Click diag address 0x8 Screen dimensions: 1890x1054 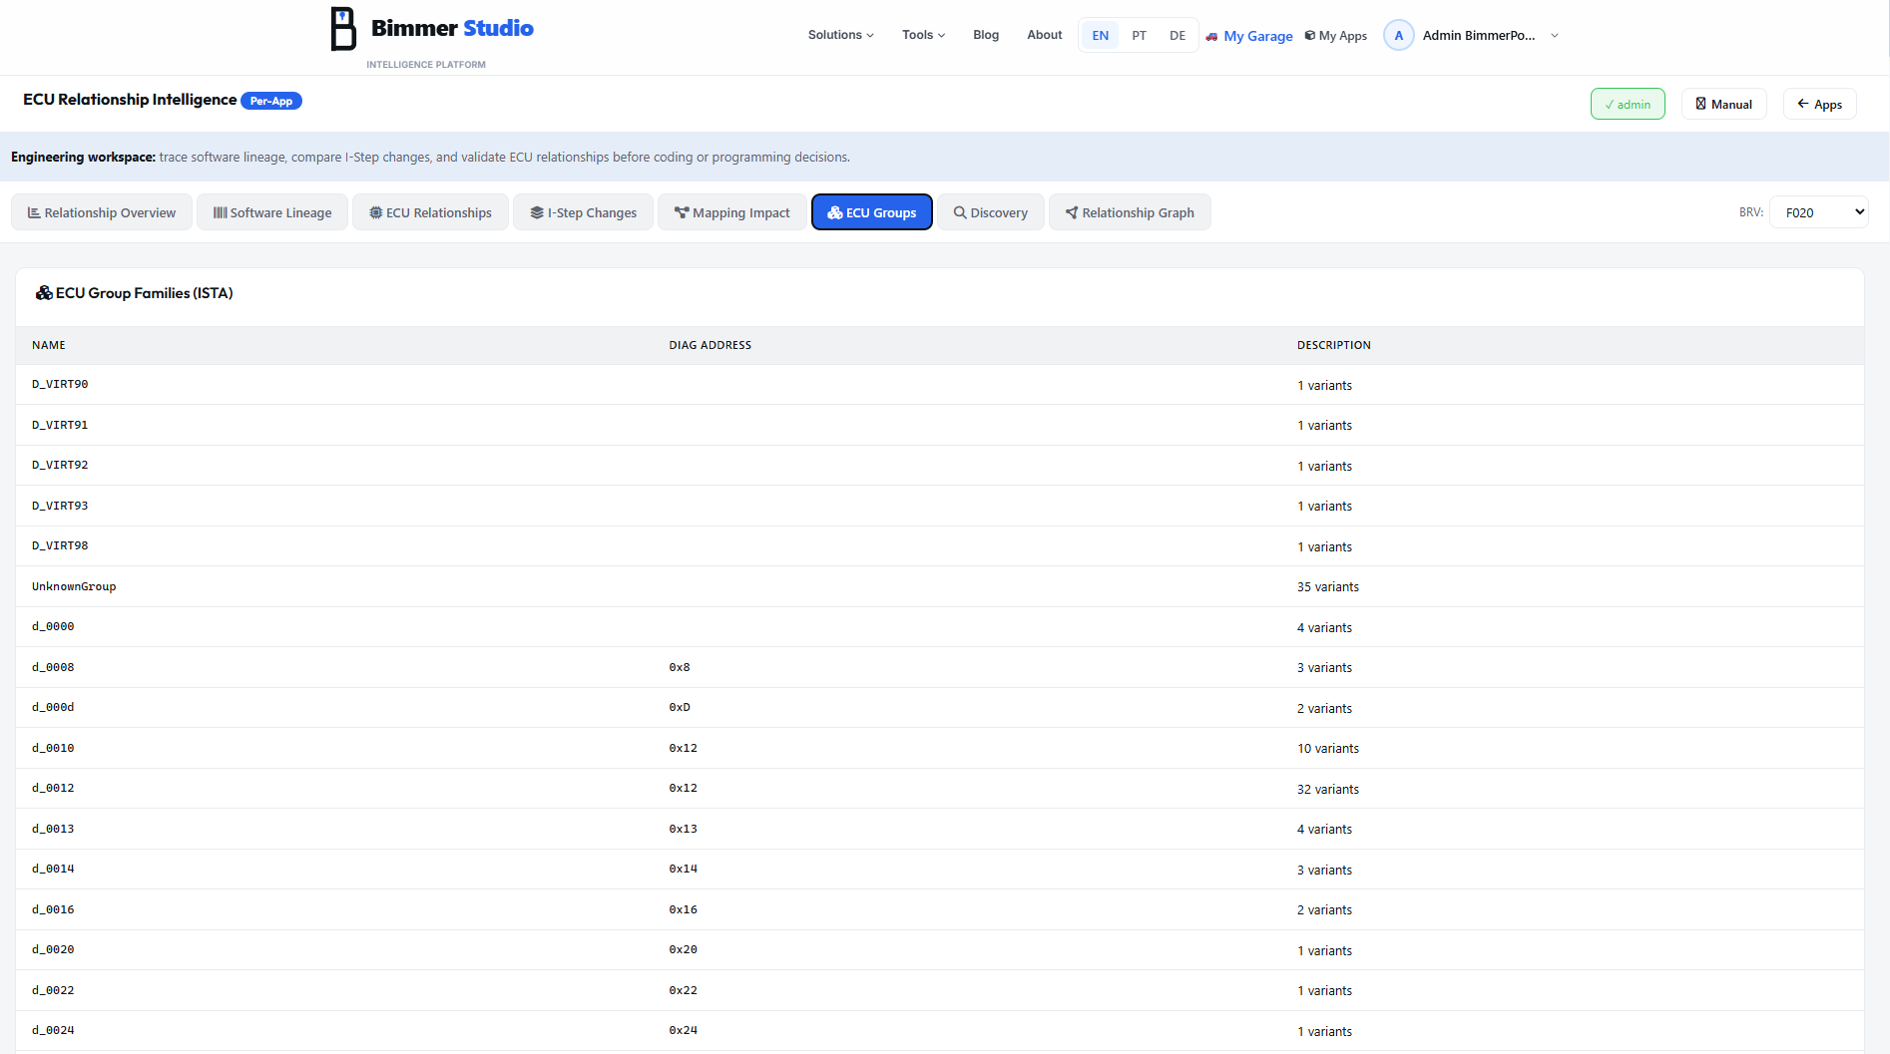pos(680,667)
